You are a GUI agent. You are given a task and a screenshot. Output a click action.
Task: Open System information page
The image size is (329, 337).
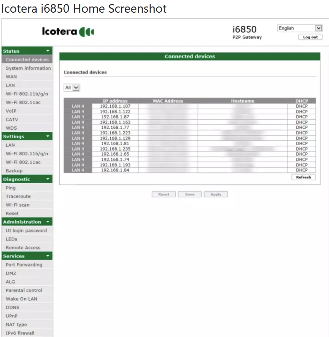point(27,68)
